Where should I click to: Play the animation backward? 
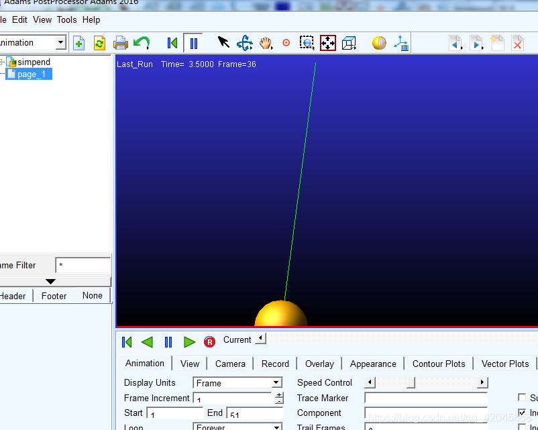[147, 342]
